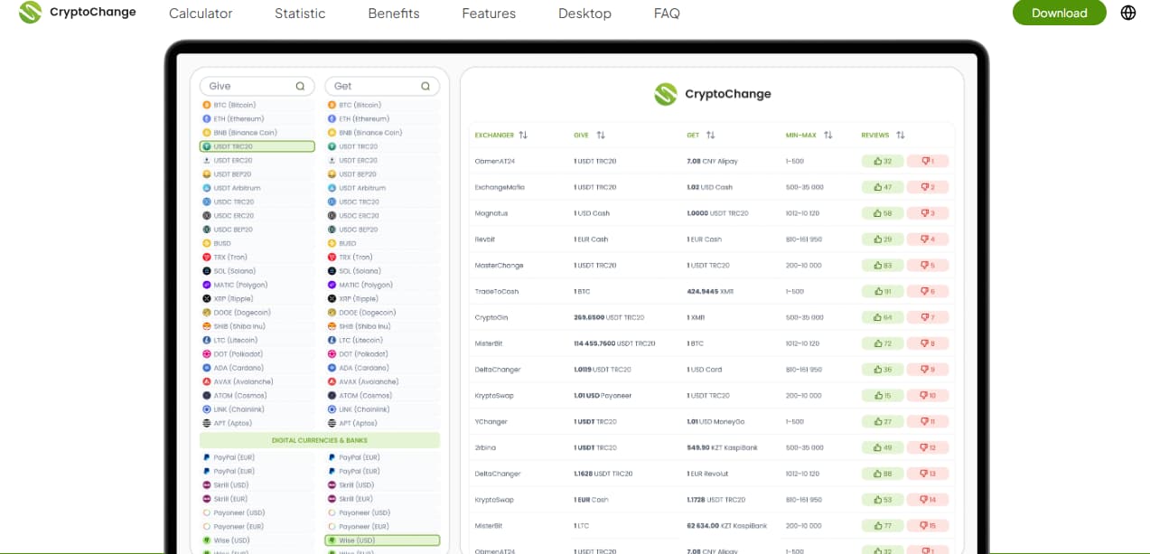Click the Tron coin icon in Give list
Screen dimensions: 1150x554
207,258
